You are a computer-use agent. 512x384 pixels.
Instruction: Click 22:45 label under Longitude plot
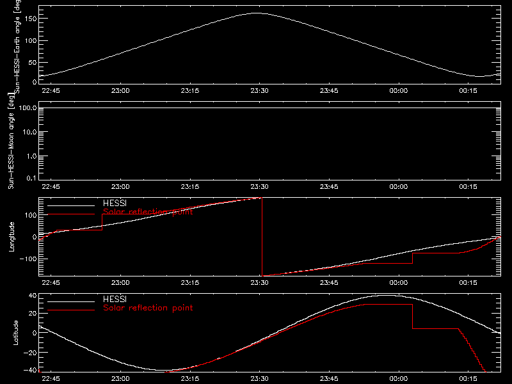pos(51,283)
